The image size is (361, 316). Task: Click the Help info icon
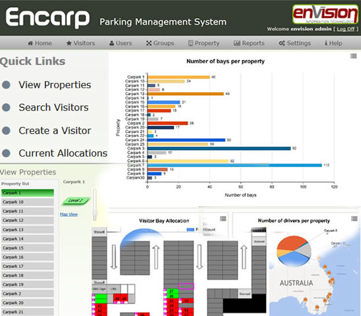326,43
